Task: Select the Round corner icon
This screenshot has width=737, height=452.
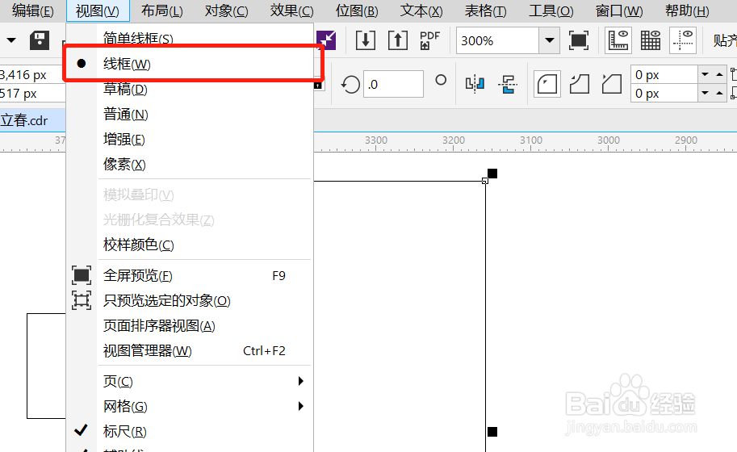Action: click(547, 85)
